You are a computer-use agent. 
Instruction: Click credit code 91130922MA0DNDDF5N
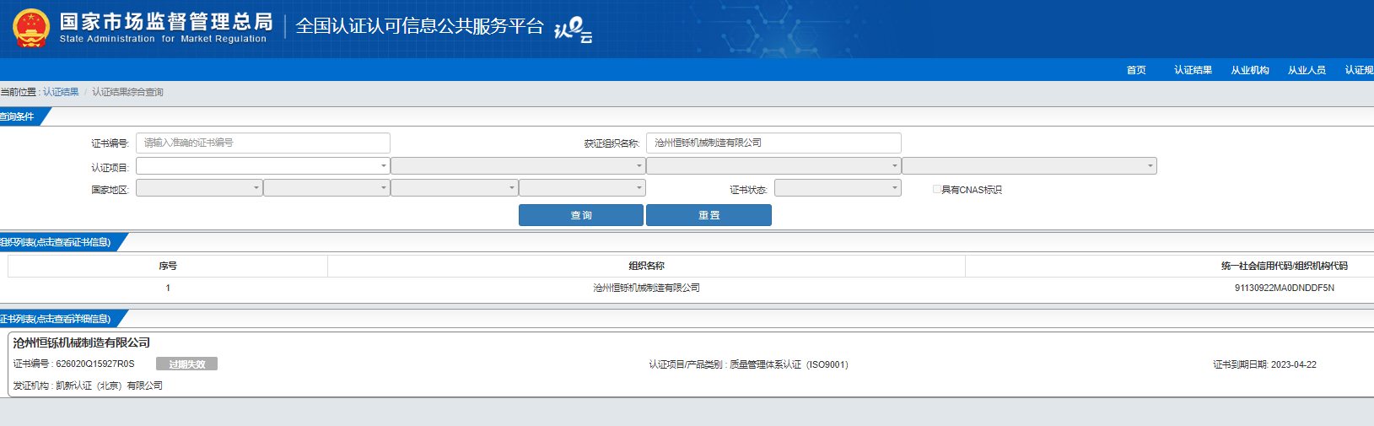point(1284,288)
